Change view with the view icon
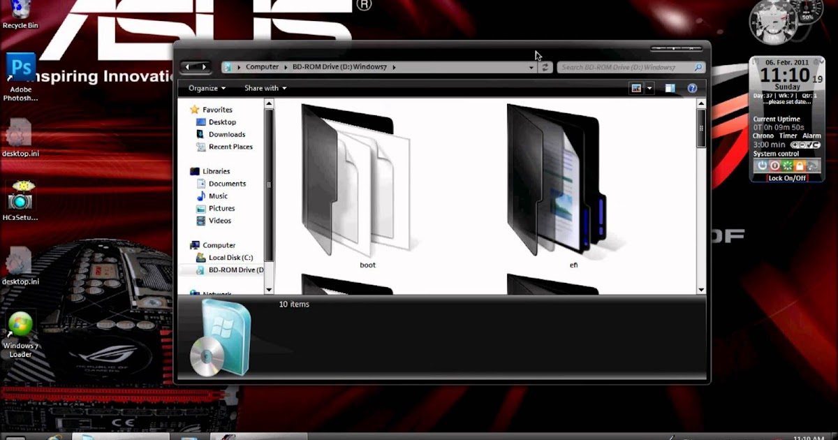838x440 pixels. pos(636,88)
